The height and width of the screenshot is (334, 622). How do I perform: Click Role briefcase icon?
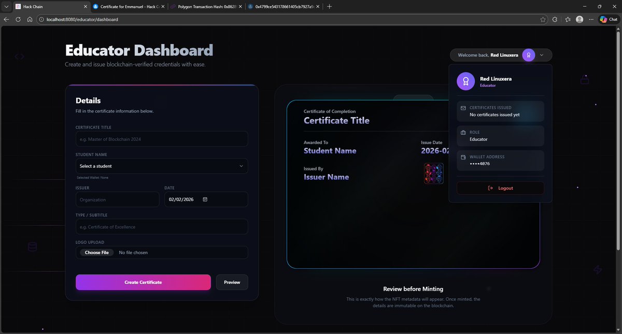(x=463, y=132)
